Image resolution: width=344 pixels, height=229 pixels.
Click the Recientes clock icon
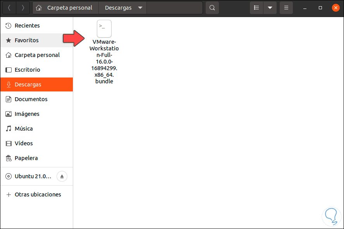pyautogui.click(x=9, y=26)
